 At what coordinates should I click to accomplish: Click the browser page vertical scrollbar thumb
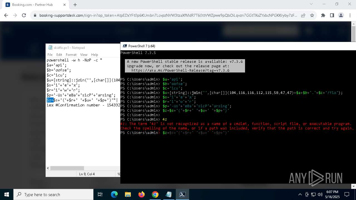point(353,34)
